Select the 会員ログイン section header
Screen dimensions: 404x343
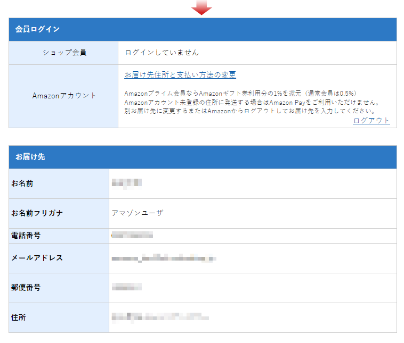37,29
